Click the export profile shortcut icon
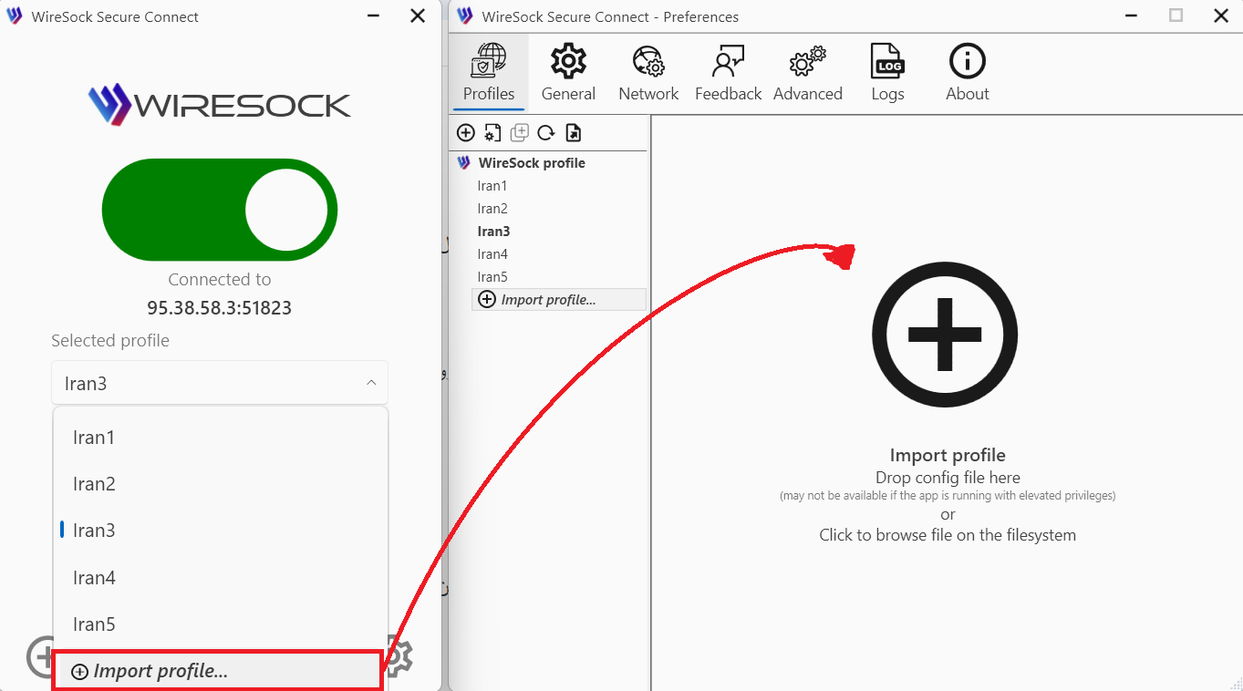The width and height of the screenshot is (1243, 691). click(573, 133)
